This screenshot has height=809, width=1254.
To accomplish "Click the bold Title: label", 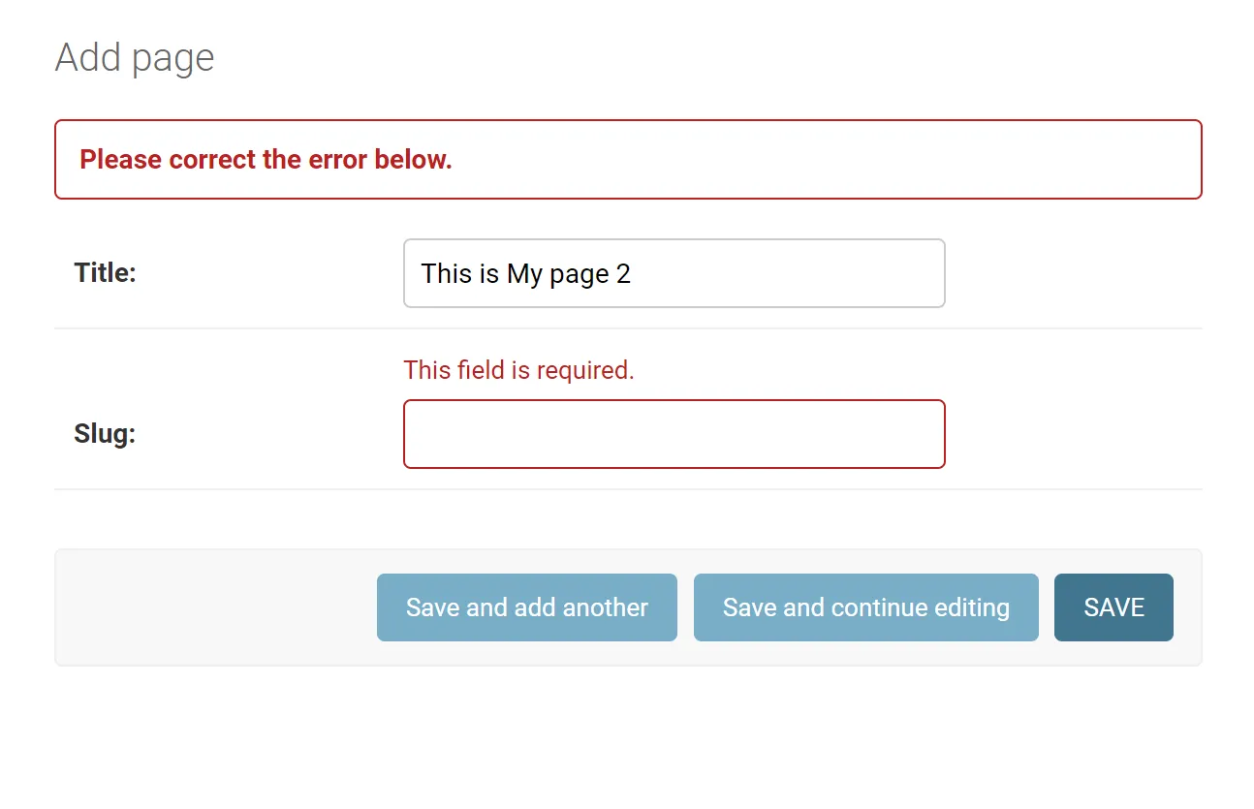I will pos(105,273).
